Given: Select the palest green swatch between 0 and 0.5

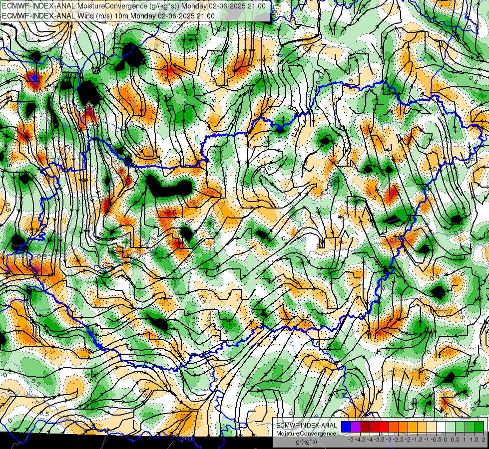Looking at the screenshot, I should [x=451, y=427].
